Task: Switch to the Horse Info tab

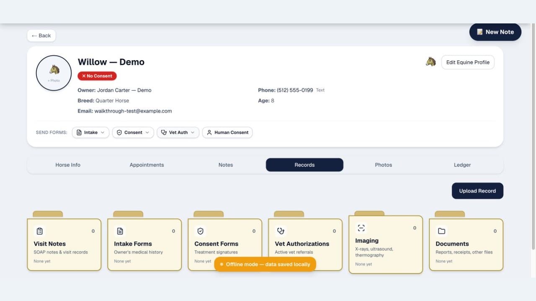Action: 68,165
